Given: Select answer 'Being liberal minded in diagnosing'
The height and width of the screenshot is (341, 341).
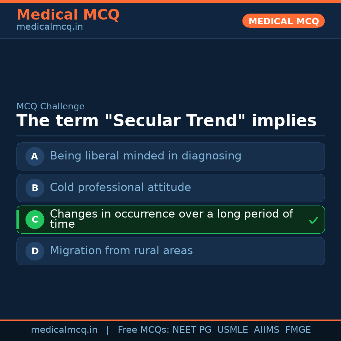Looking at the screenshot, I should click(146, 156).
